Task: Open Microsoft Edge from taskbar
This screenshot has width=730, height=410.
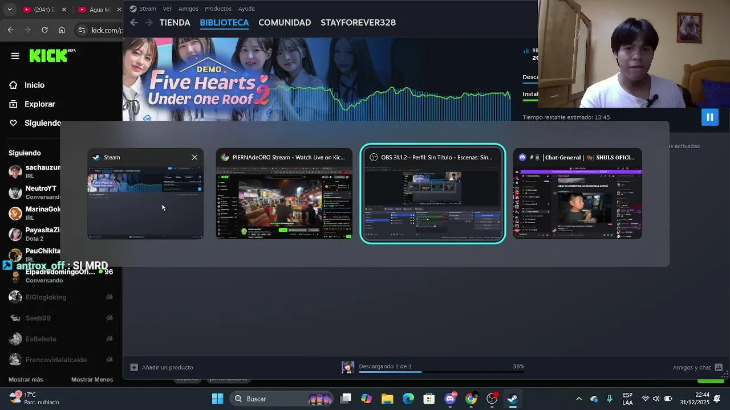Action: tap(408, 399)
